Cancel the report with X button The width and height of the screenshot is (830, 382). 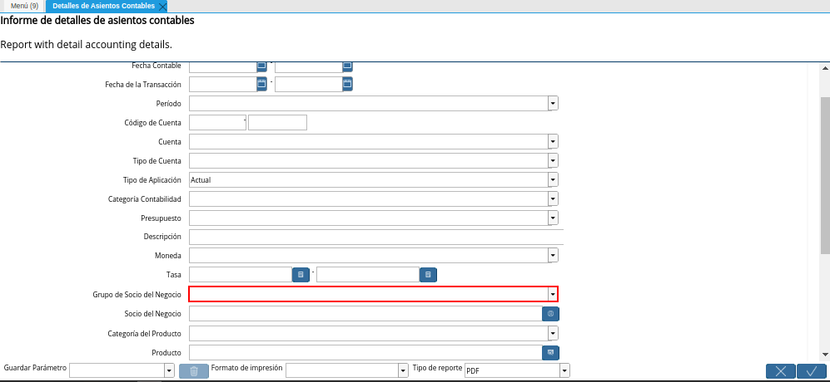click(780, 371)
